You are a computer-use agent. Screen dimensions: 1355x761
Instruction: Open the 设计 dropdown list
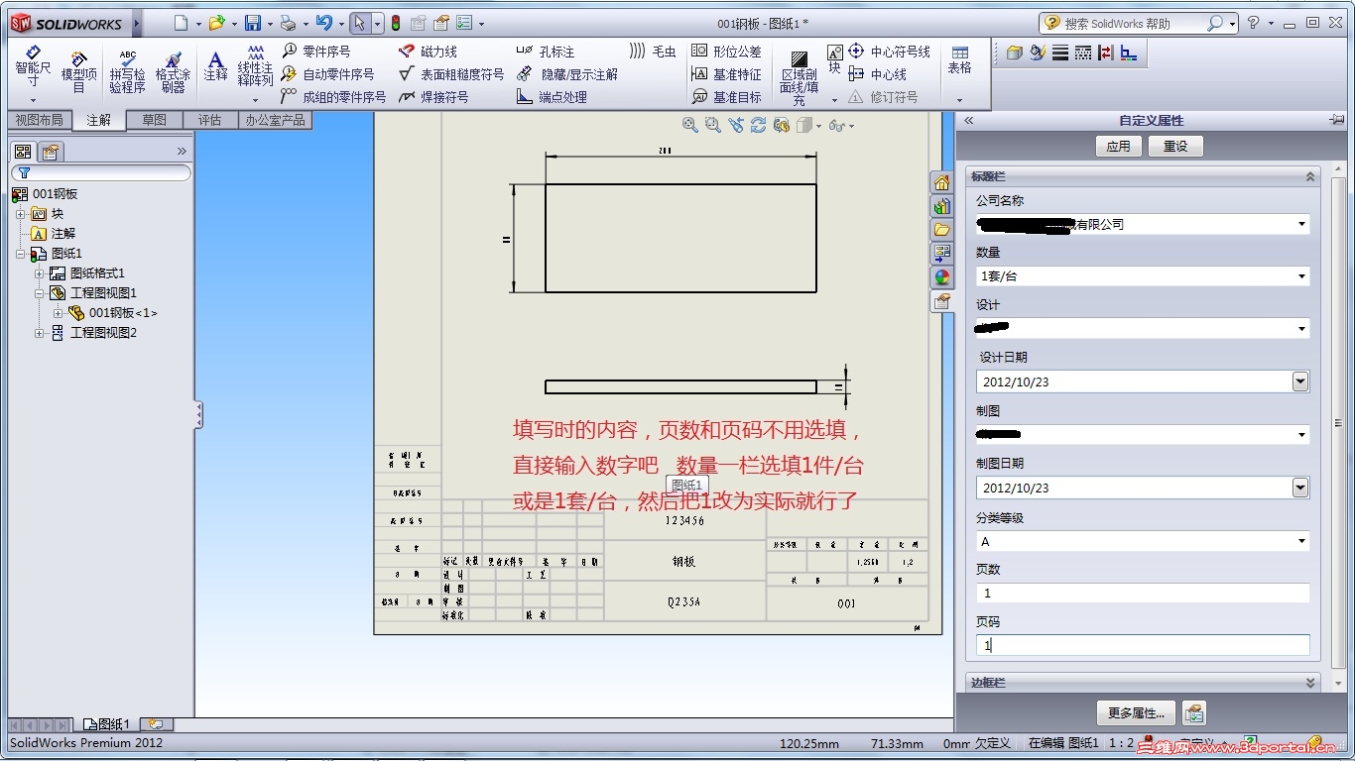(x=1301, y=328)
